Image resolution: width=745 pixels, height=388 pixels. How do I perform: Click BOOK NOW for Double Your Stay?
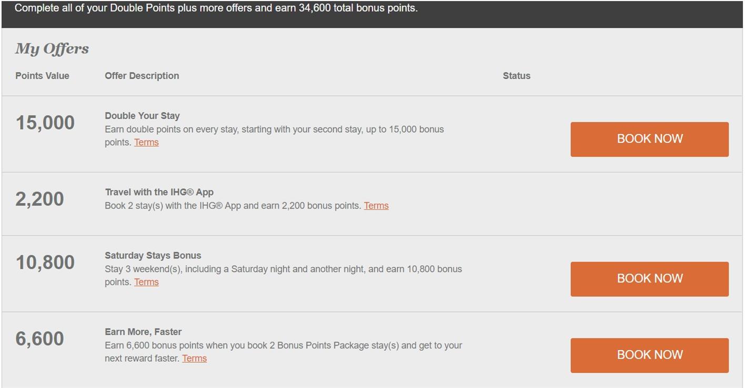pyautogui.click(x=649, y=139)
